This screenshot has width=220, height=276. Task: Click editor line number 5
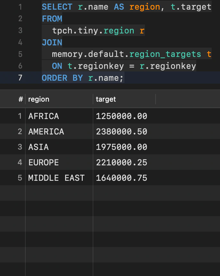[x=20, y=54]
